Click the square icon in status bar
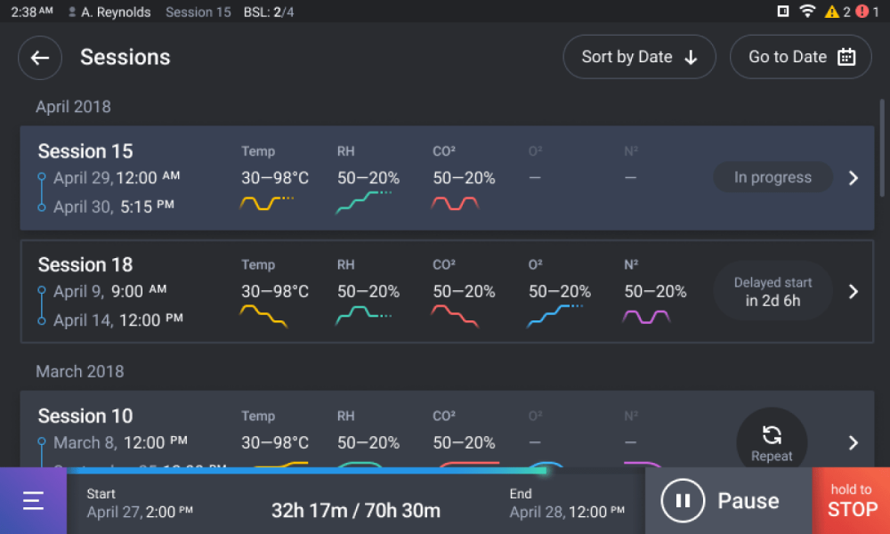 [783, 12]
